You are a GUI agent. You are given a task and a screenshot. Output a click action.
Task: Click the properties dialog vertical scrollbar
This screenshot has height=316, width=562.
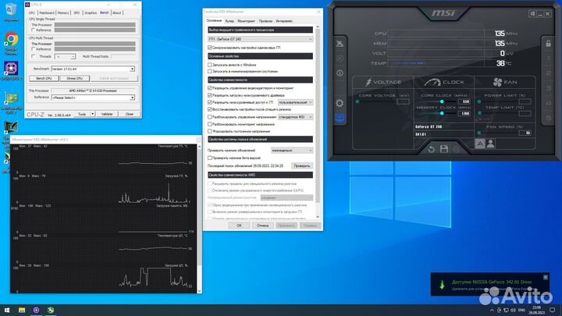pos(317,122)
